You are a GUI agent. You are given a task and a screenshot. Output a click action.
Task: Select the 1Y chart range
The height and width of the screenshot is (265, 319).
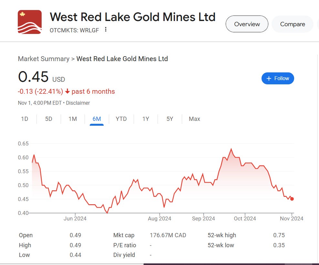click(x=146, y=119)
